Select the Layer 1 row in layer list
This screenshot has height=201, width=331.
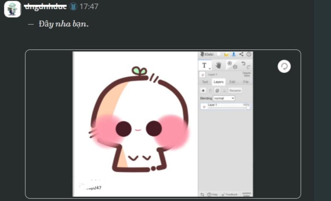coord(225,106)
